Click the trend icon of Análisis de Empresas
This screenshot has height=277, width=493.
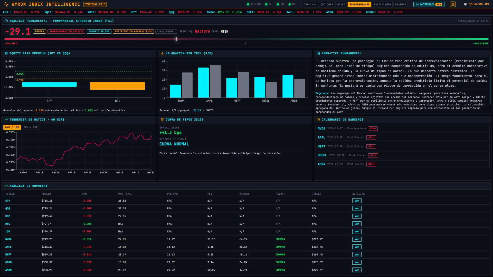click(x=6, y=186)
